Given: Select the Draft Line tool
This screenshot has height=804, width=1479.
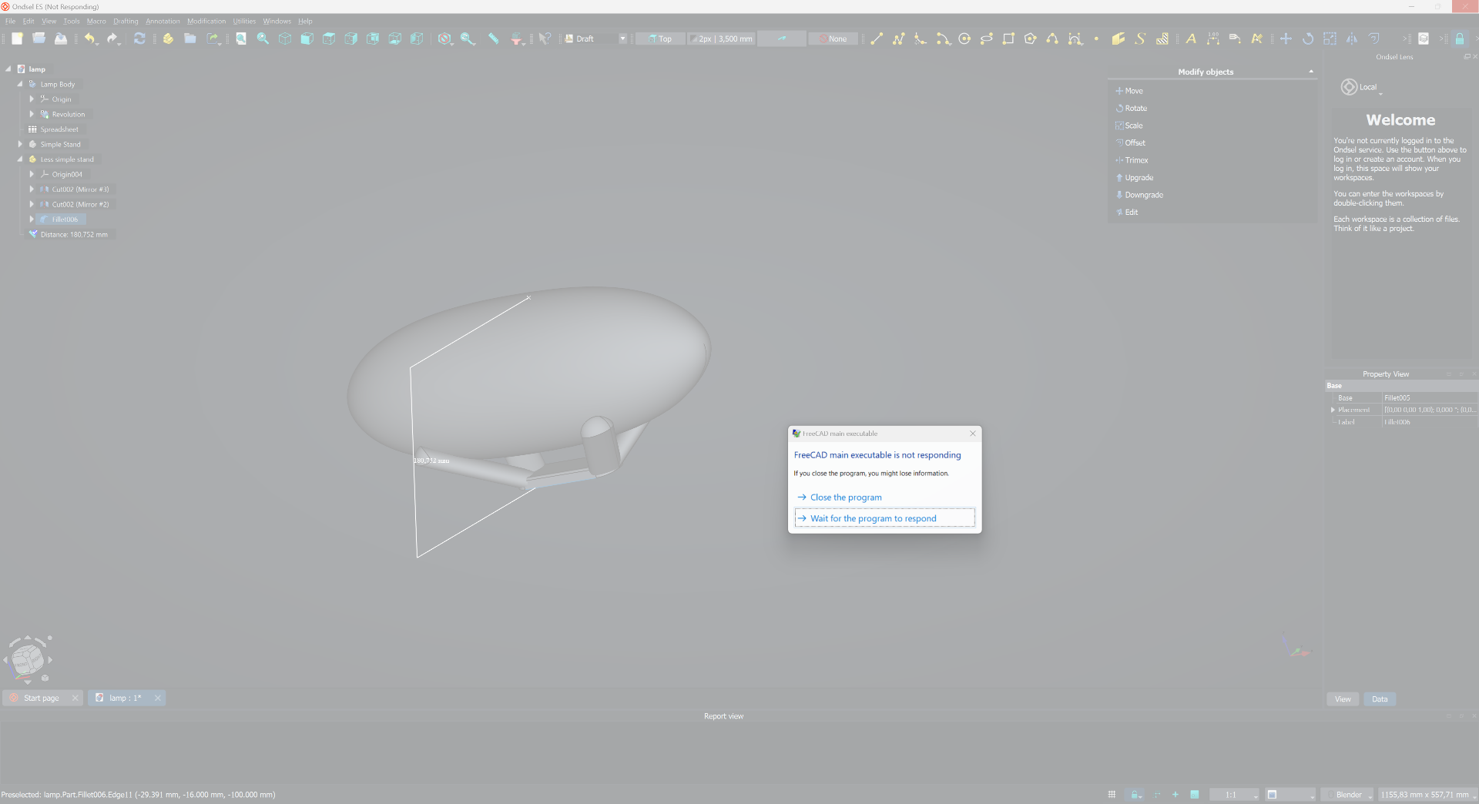Looking at the screenshot, I should click(877, 39).
